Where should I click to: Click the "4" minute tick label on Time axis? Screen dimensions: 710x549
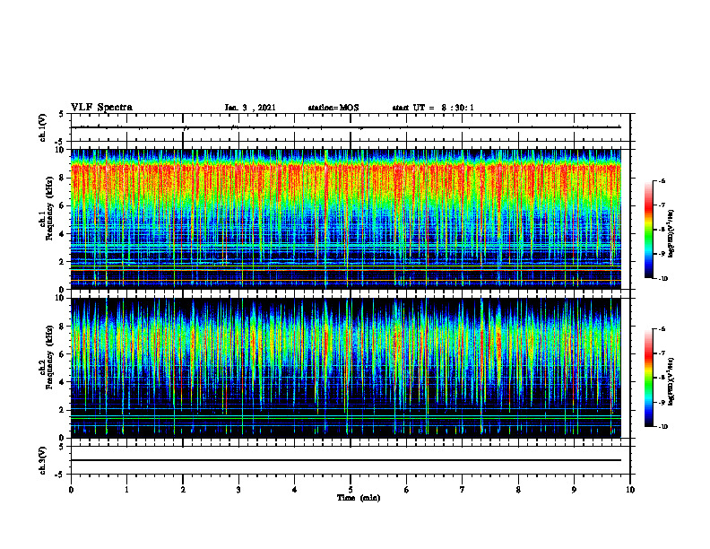coord(295,490)
